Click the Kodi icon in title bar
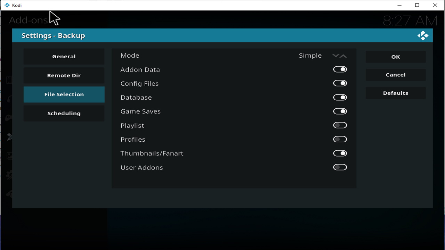This screenshot has height=250, width=445. pos(7,5)
